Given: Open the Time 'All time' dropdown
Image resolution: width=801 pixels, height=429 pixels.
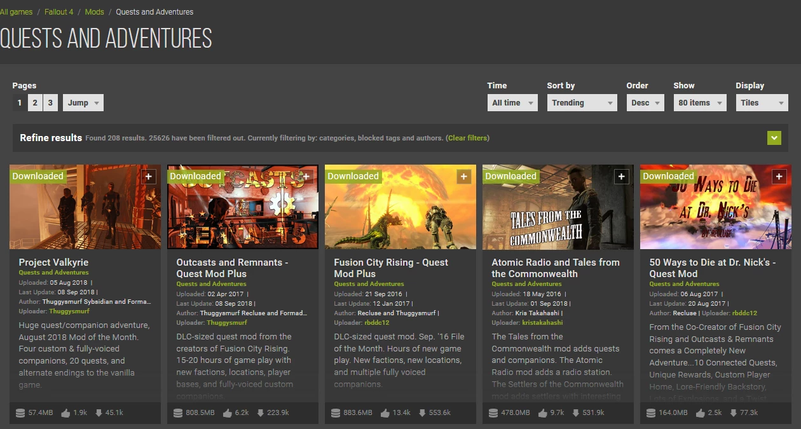Looking at the screenshot, I should [x=512, y=103].
